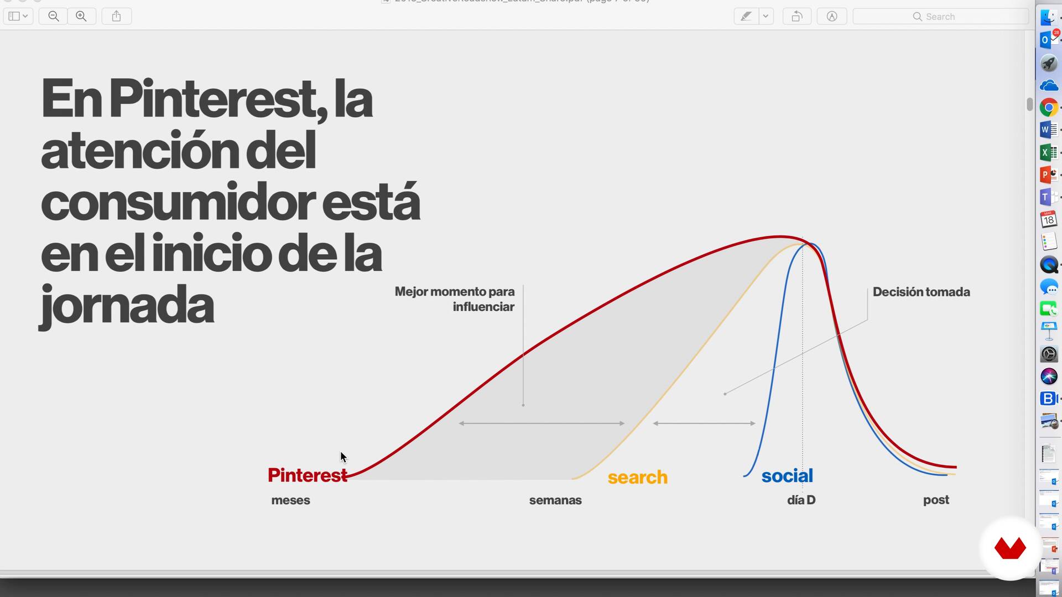Open Reminders in the dock
This screenshot has width=1062, height=597.
point(1049,242)
